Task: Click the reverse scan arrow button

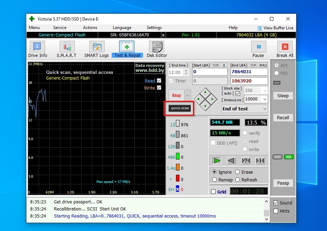Action: pyautogui.click(x=231, y=161)
